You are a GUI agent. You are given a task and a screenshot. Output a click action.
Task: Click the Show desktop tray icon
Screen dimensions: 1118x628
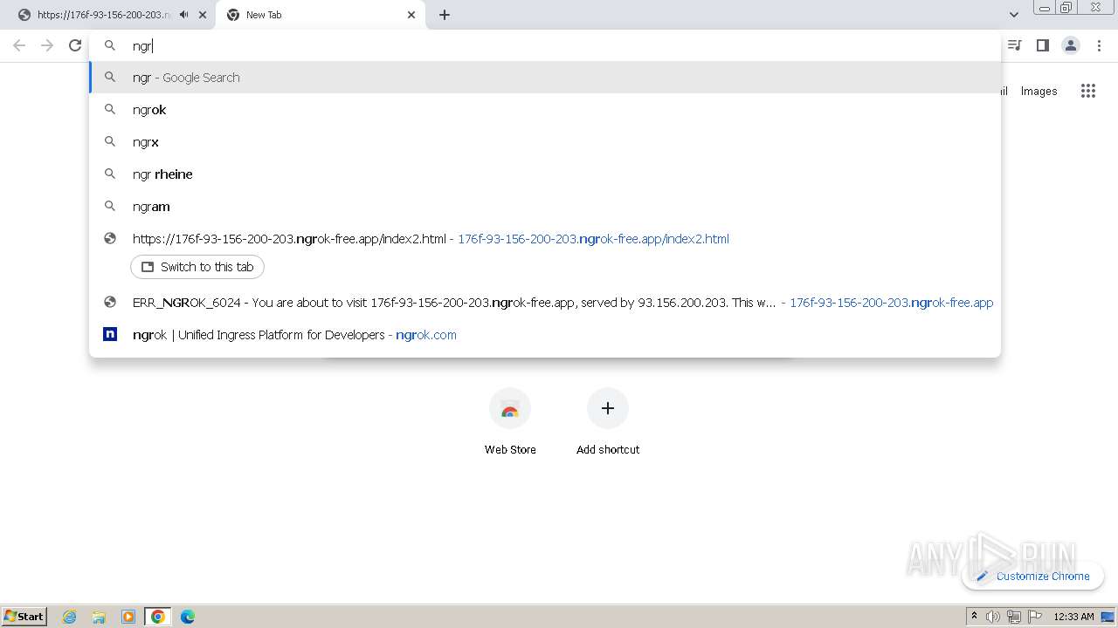[x=1108, y=617]
